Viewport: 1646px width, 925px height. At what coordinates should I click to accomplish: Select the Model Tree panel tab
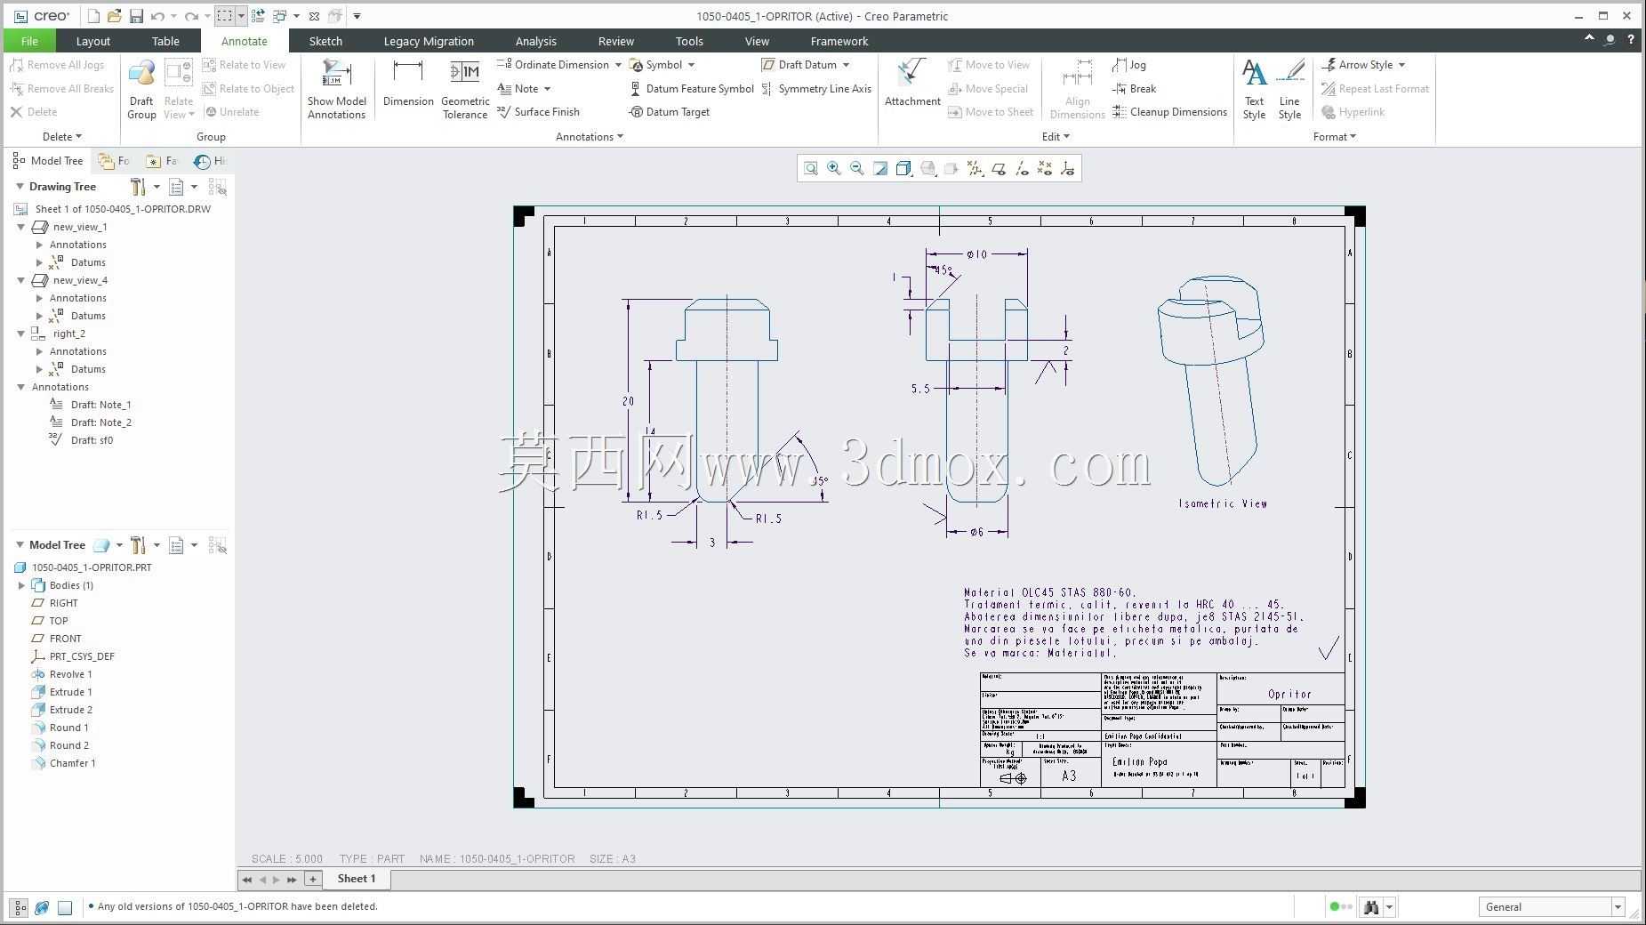pyautogui.click(x=48, y=161)
